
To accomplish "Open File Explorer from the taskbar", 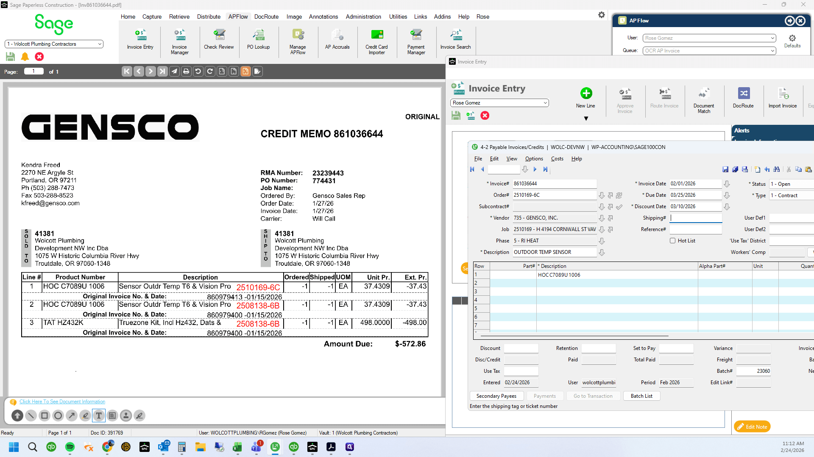I will 201,447.
